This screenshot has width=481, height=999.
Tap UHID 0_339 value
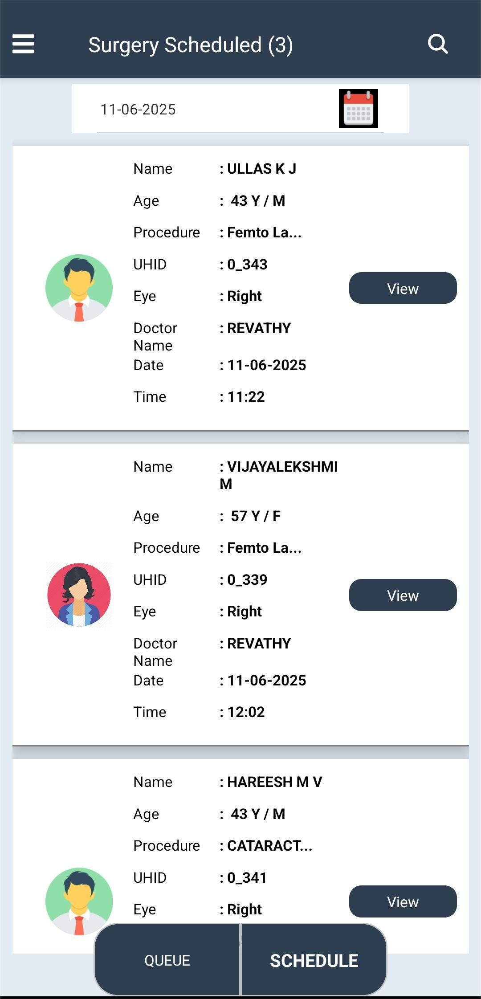coord(247,580)
